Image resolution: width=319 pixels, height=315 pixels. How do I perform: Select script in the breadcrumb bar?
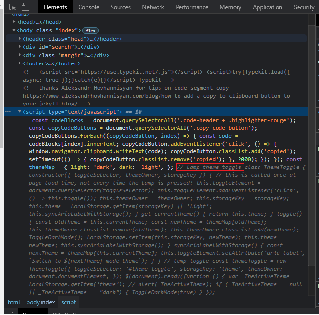[x=69, y=302]
